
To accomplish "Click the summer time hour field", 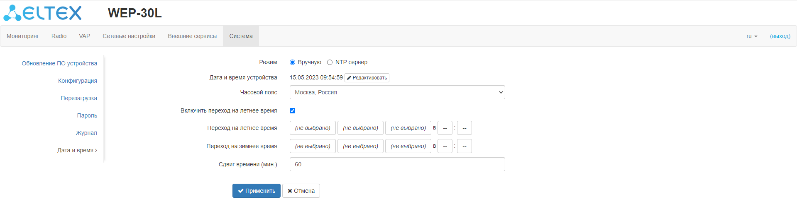I will point(445,128).
